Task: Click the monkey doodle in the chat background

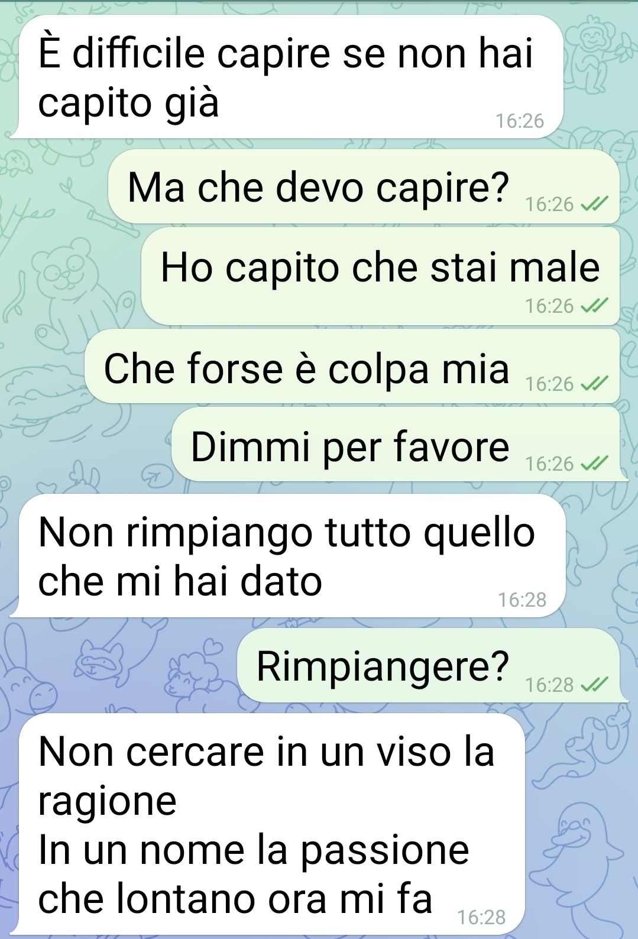Action: pyautogui.click(x=590, y=53)
